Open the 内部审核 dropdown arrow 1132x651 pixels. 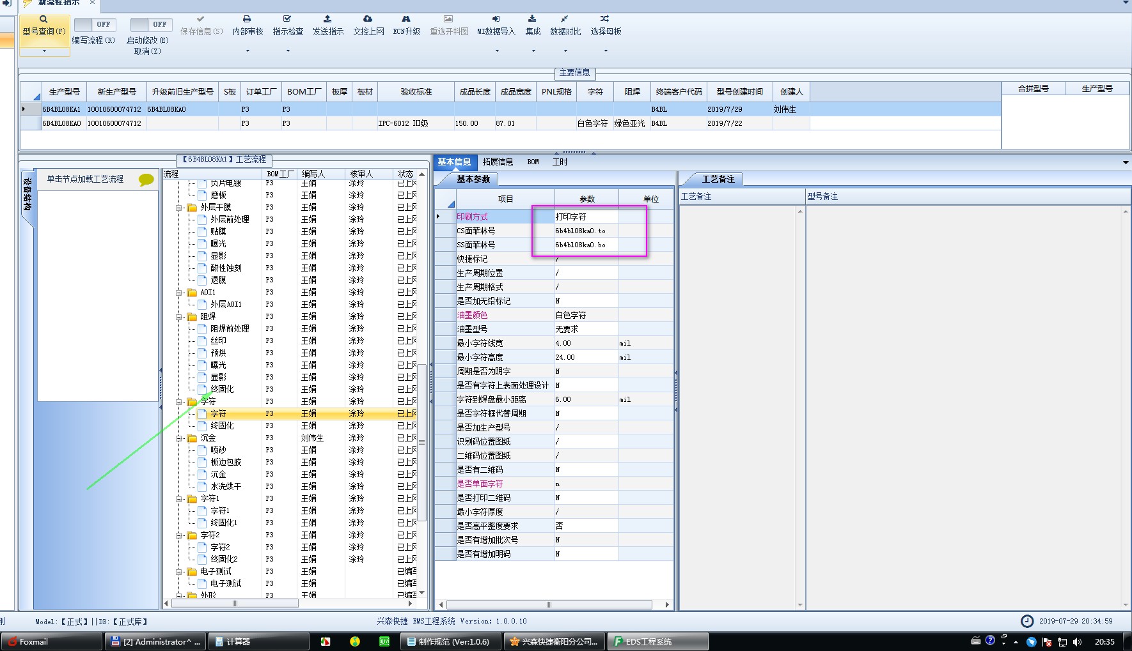(x=248, y=50)
